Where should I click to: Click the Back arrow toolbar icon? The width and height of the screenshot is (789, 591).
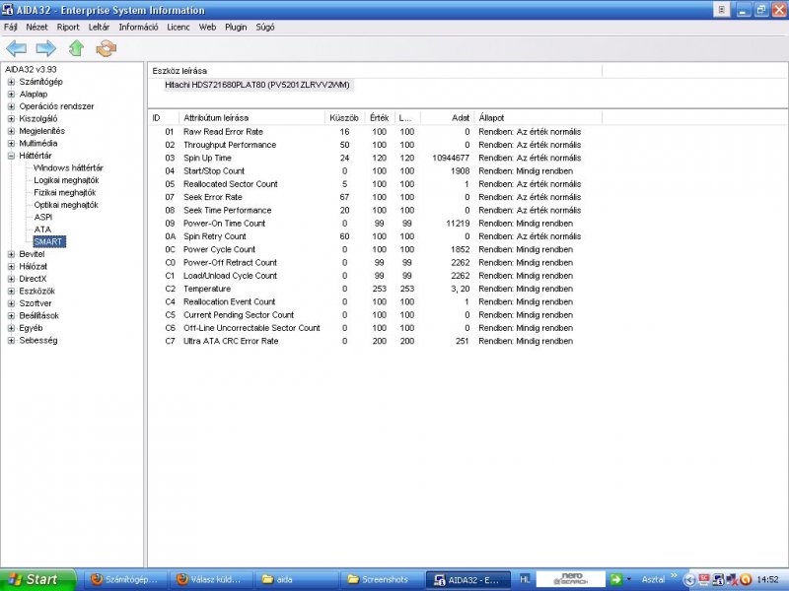coord(16,48)
